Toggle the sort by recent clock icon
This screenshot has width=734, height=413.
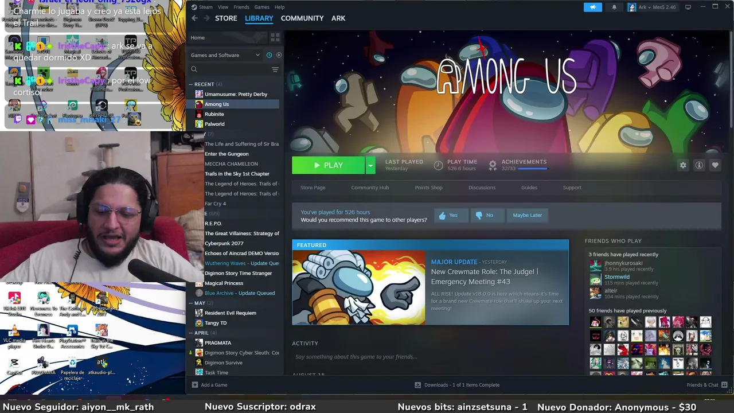click(269, 55)
